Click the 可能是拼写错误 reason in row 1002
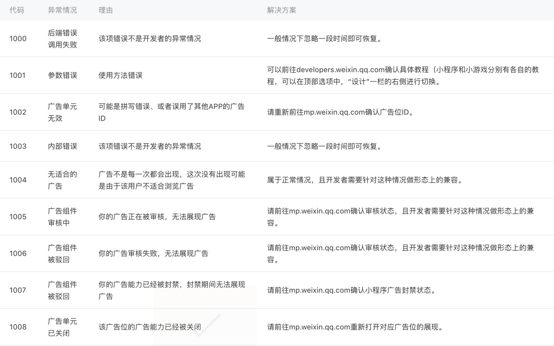Image resolution: width=554 pixels, height=346 pixels. pyautogui.click(x=171, y=112)
